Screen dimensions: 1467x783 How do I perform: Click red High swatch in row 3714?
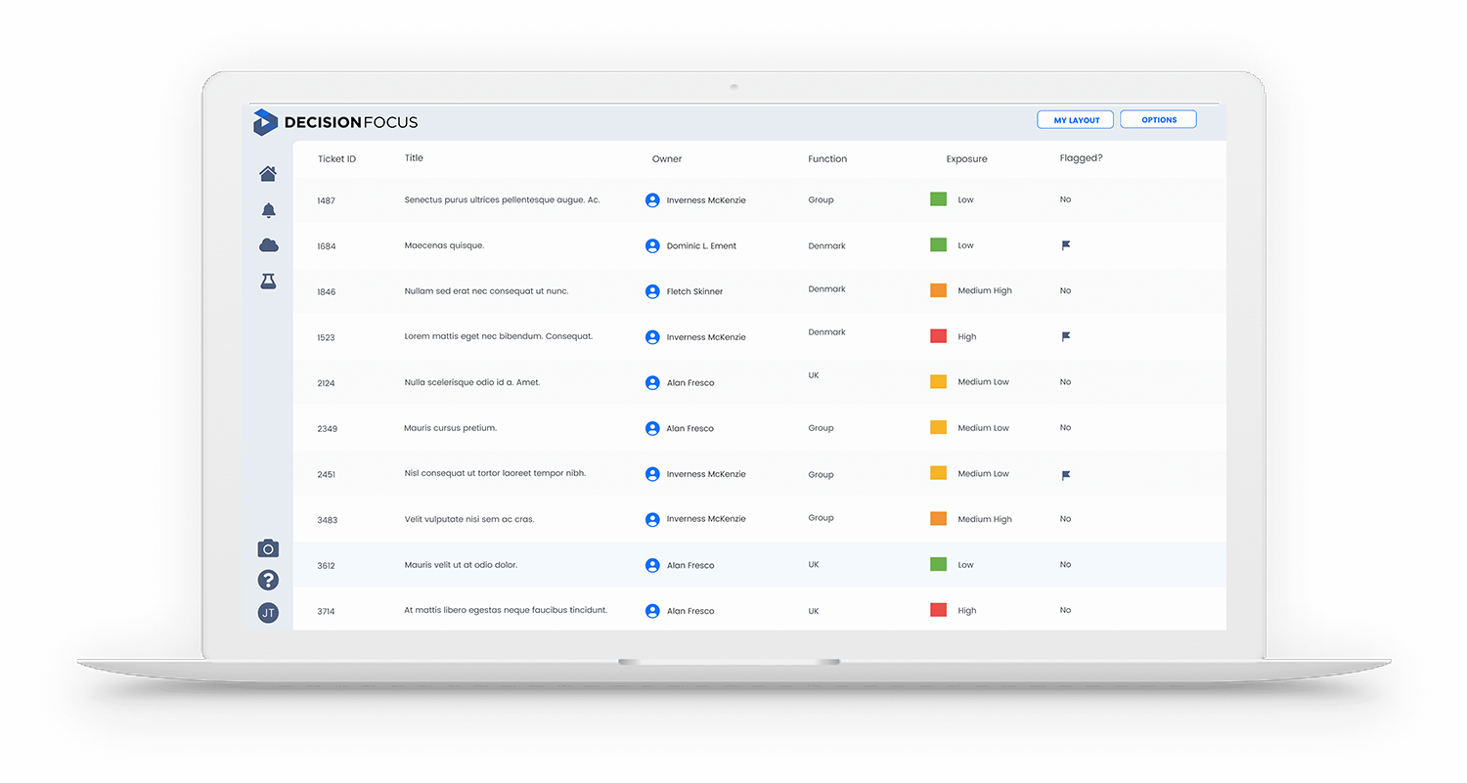(x=938, y=610)
